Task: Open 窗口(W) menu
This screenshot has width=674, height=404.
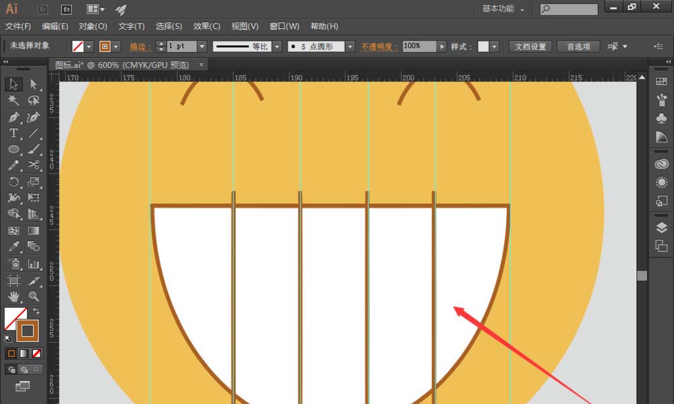Action: [284, 26]
